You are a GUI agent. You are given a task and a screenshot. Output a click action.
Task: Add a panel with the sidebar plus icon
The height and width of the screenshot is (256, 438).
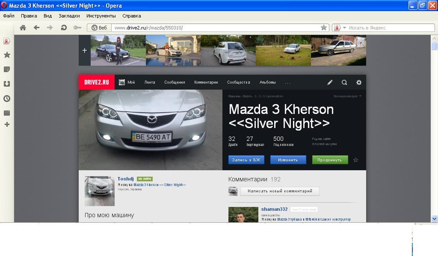[x=7, y=124]
